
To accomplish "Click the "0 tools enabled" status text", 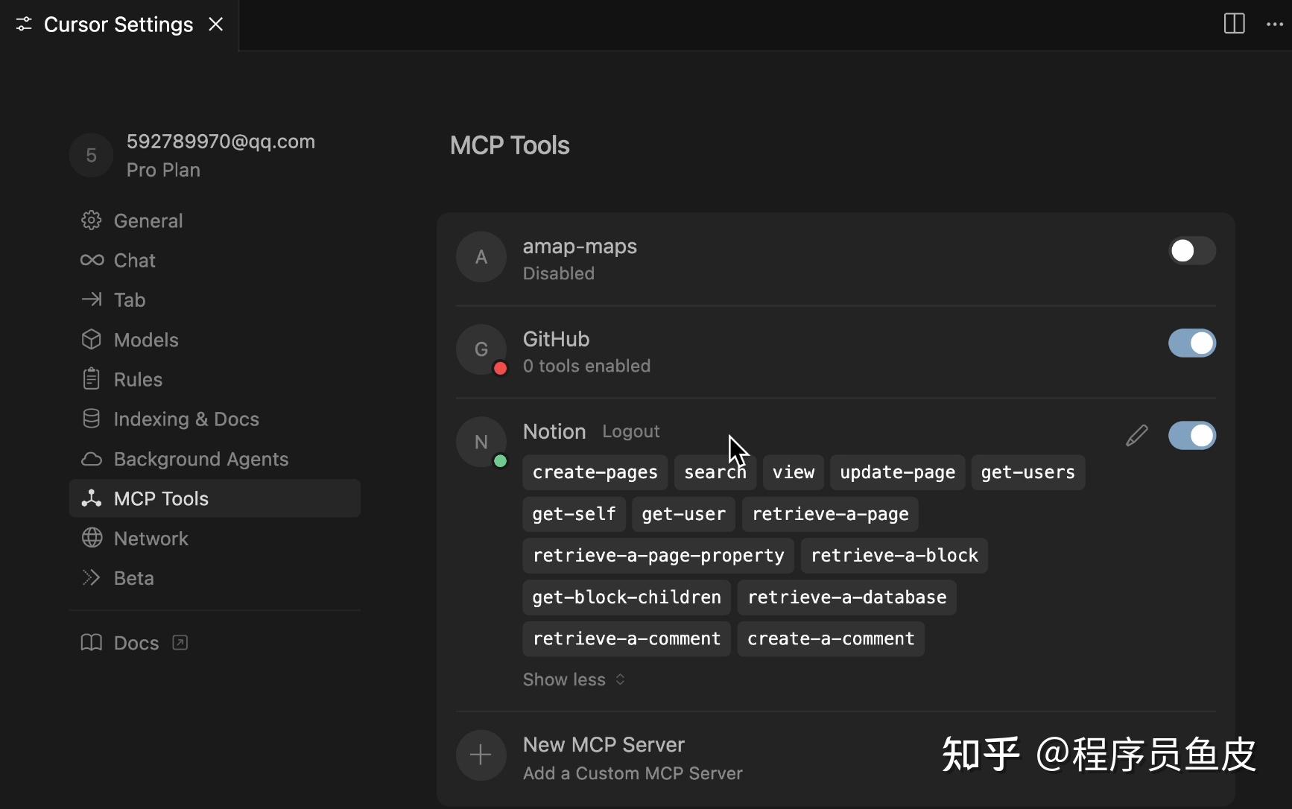I will 586,366.
